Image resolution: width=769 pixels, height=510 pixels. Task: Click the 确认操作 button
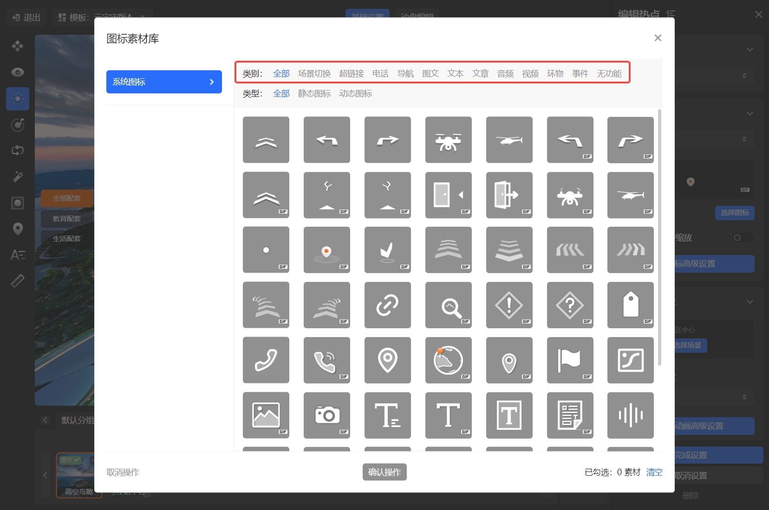(384, 472)
